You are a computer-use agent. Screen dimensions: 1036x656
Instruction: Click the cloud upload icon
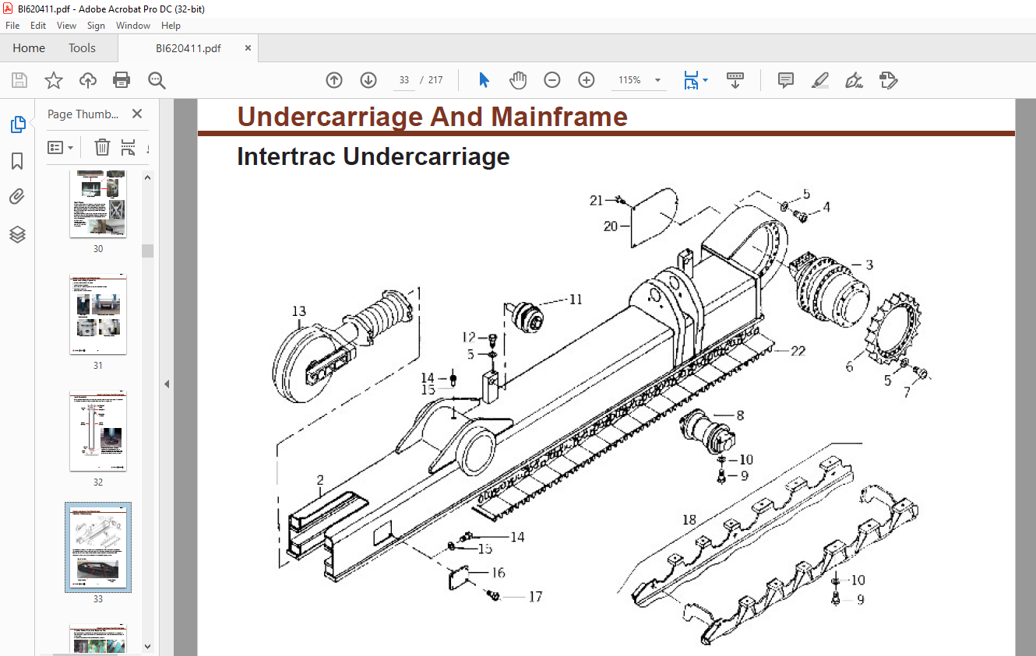coord(88,80)
